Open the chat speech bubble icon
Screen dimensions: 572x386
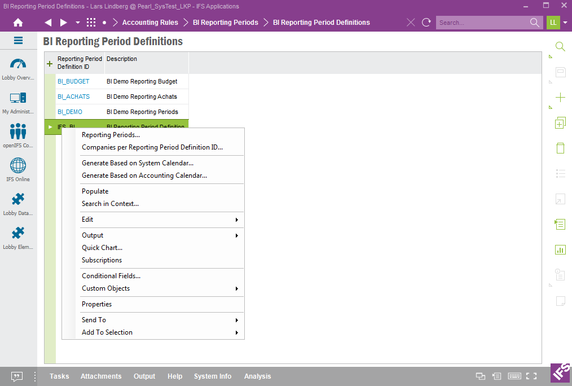click(17, 376)
